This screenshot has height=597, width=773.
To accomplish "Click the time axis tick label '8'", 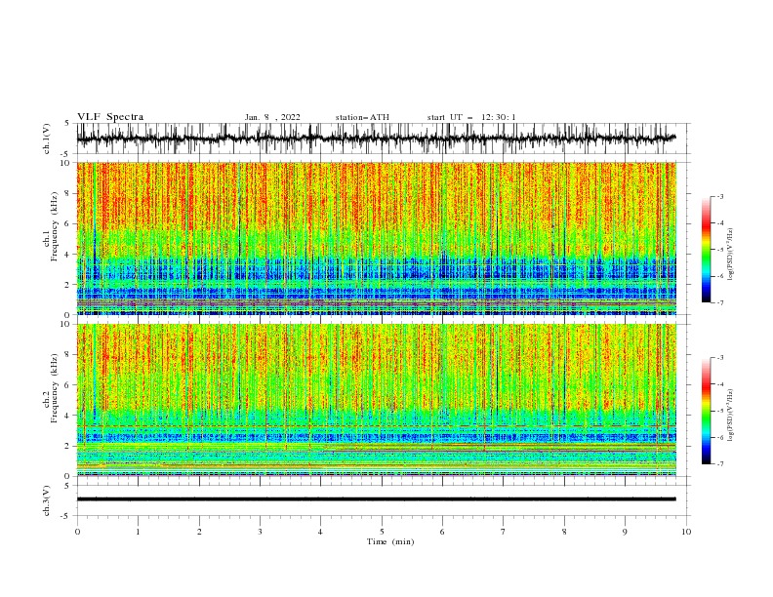I will point(564,532).
